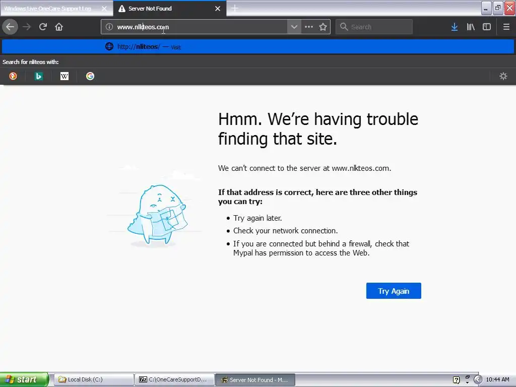Click into the Search box
The width and height of the screenshot is (516, 387).
374,27
